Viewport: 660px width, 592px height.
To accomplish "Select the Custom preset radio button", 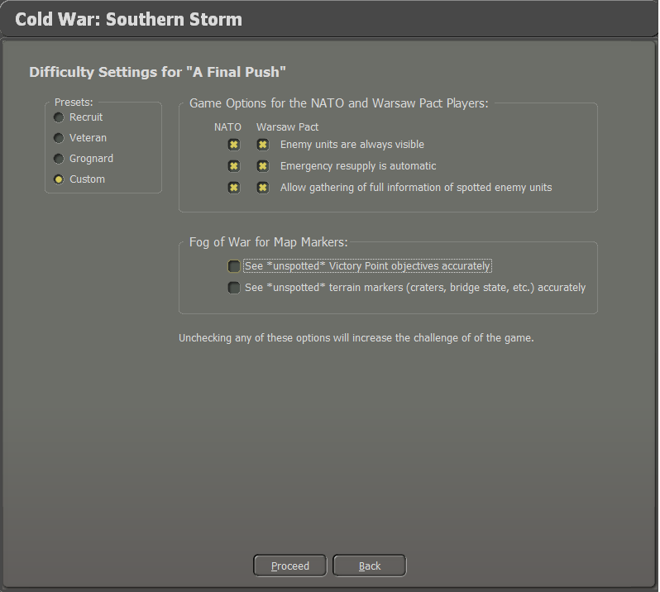I will [59, 179].
